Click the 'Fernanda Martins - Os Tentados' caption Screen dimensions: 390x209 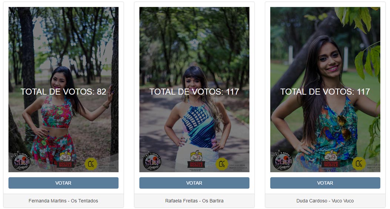coord(63,201)
